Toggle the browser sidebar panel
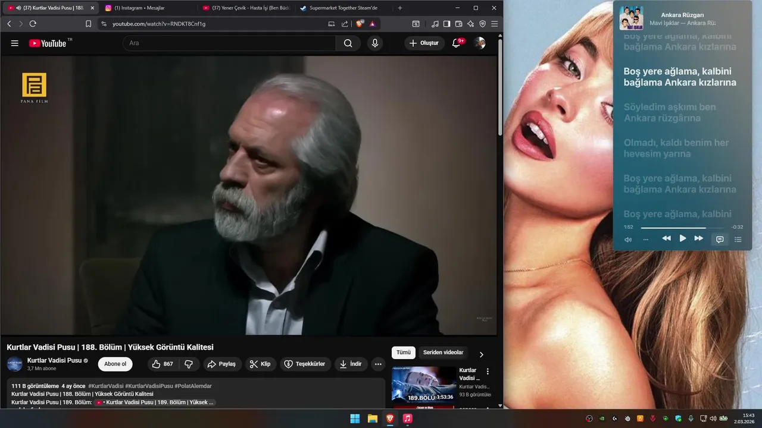Image resolution: width=762 pixels, height=428 pixels. coord(447,24)
